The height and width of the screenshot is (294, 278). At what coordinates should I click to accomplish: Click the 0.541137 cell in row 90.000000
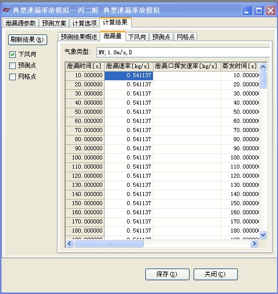(x=129, y=149)
